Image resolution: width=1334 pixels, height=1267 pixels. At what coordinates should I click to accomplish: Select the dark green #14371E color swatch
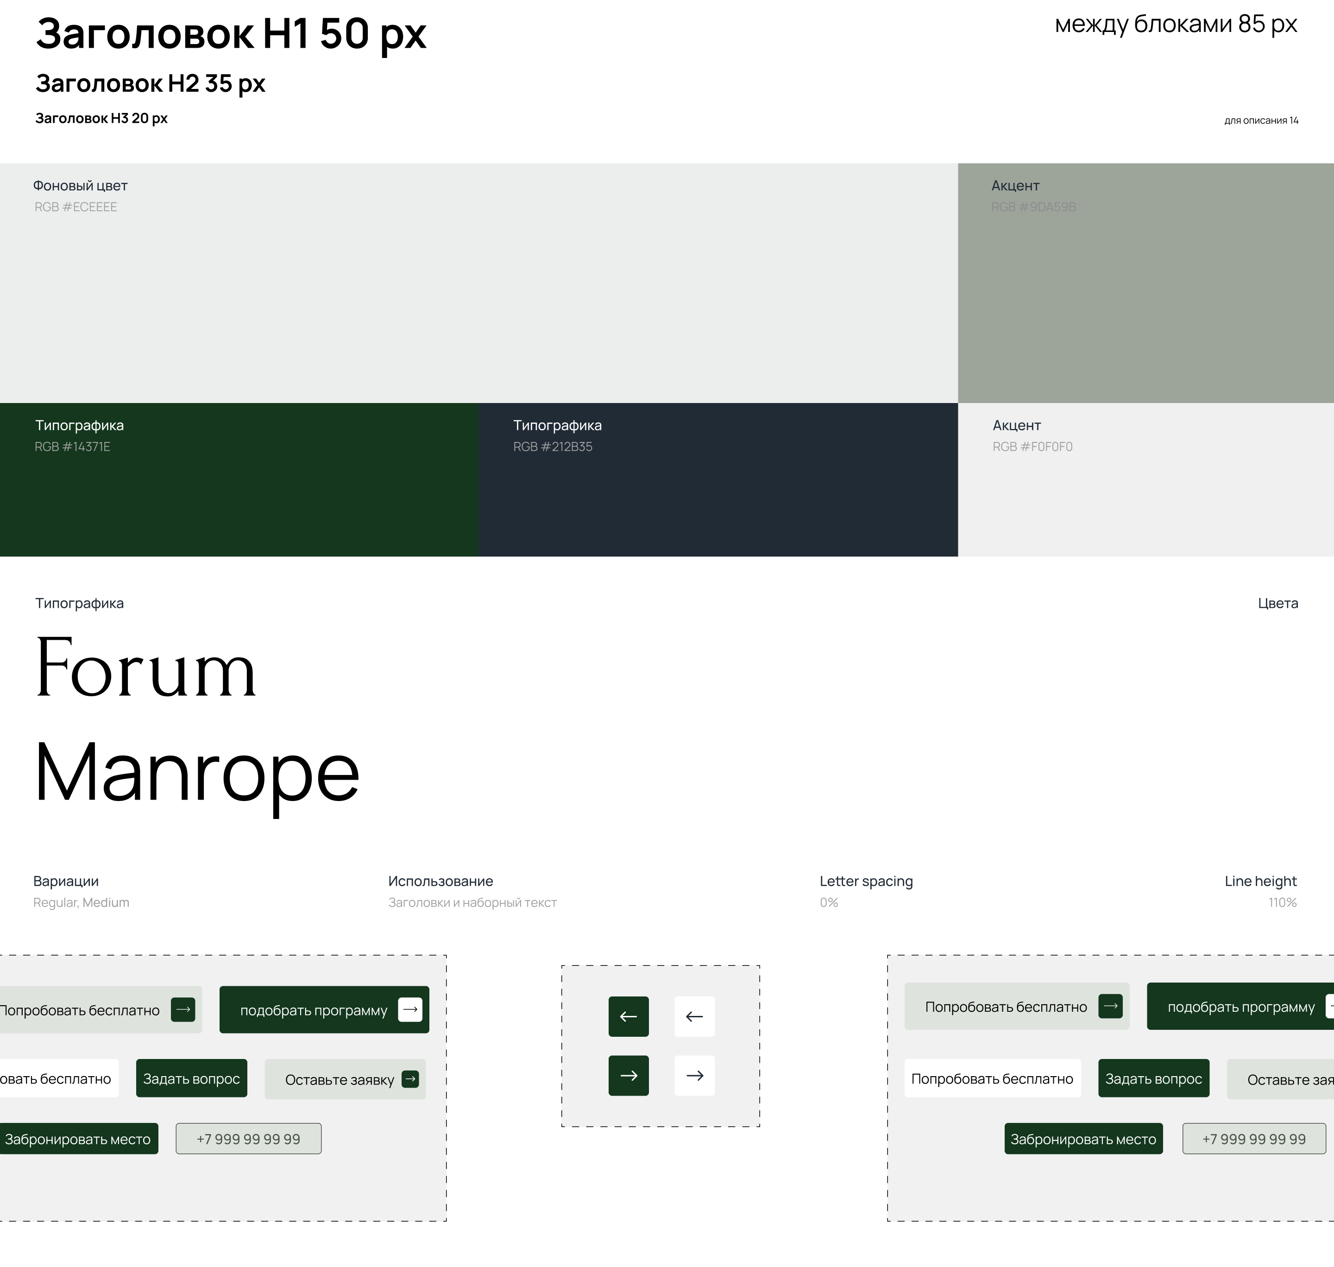point(239,493)
